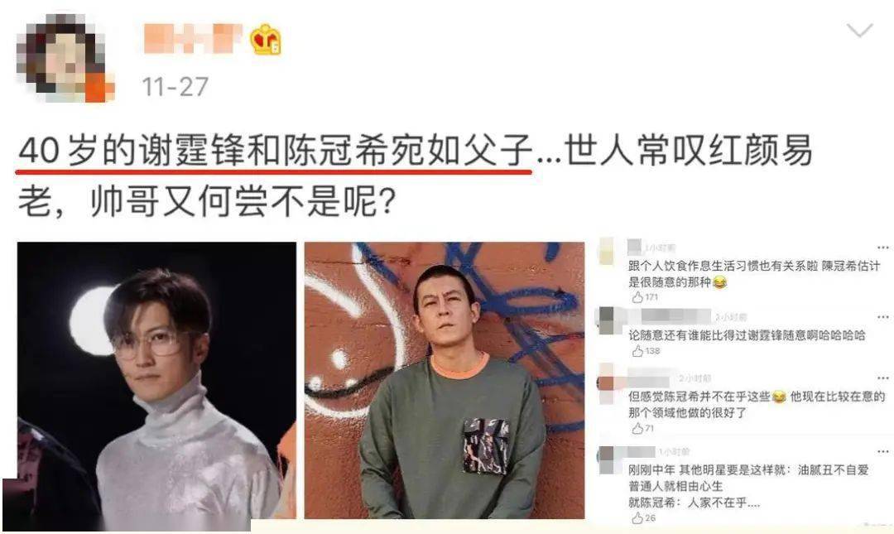This screenshot has width=894, height=534.
Task: Open more options on first comment
Action: click(882, 248)
